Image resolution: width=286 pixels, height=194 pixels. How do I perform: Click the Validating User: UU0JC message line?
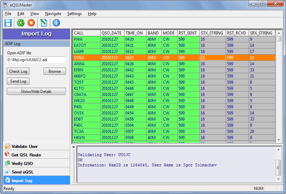pyautogui.click(x=104, y=155)
